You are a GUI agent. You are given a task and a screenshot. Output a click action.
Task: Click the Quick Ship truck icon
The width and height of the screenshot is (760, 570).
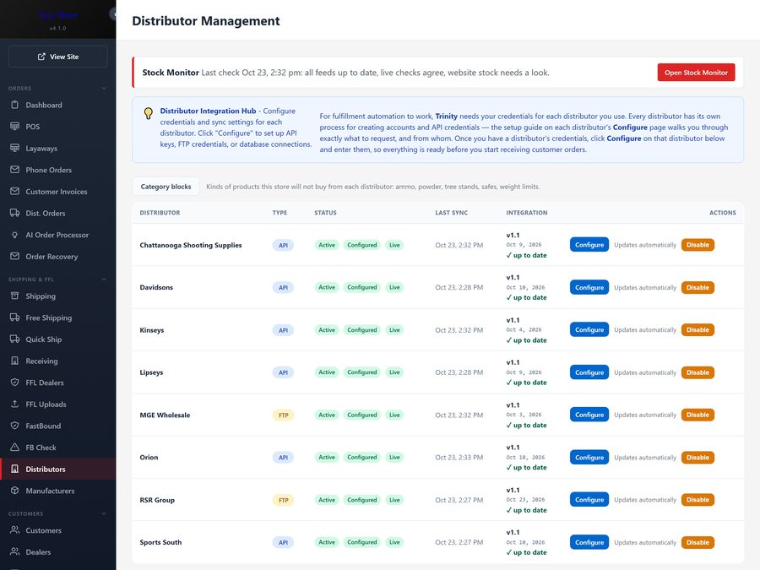(14, 339)
